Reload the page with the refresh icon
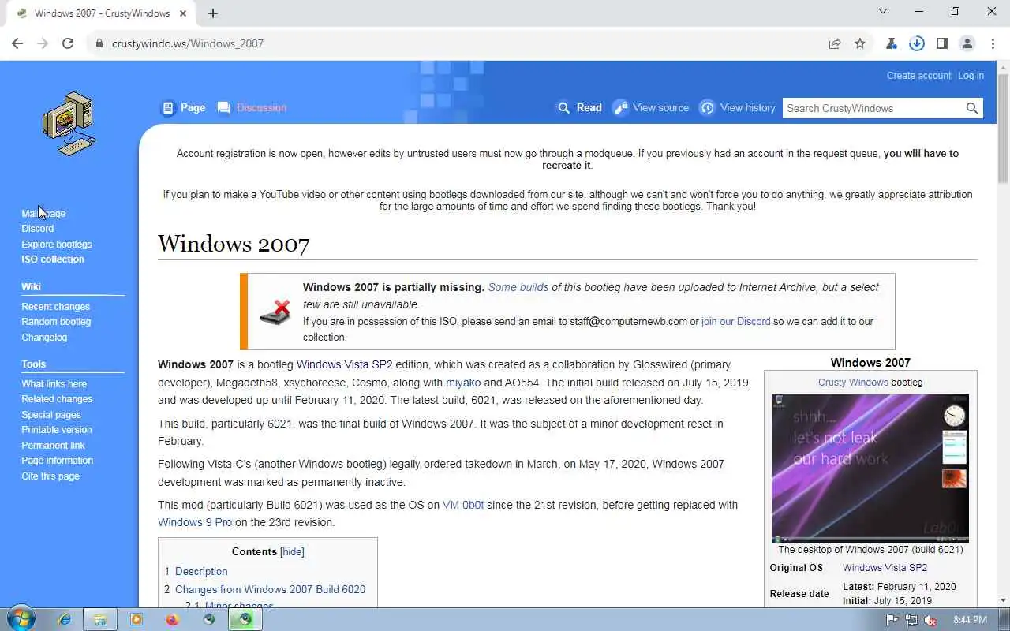Image resolution: width=1010 pixels, height=631 pixels. coord(68,43)
